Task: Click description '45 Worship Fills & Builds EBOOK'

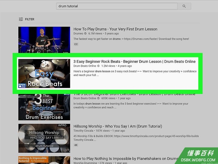Action: pos(136,138)
